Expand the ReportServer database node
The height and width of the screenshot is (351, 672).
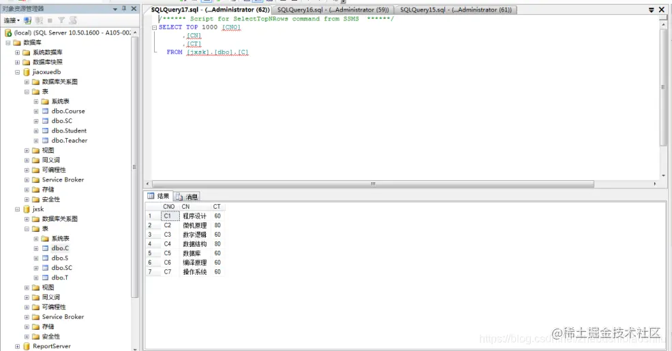point(17,347)
